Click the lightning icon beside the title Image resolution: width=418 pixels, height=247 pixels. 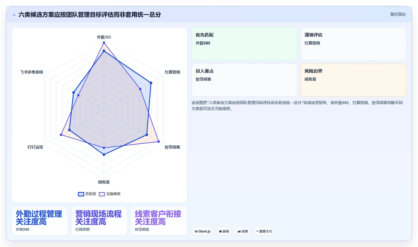pos(14,15)
